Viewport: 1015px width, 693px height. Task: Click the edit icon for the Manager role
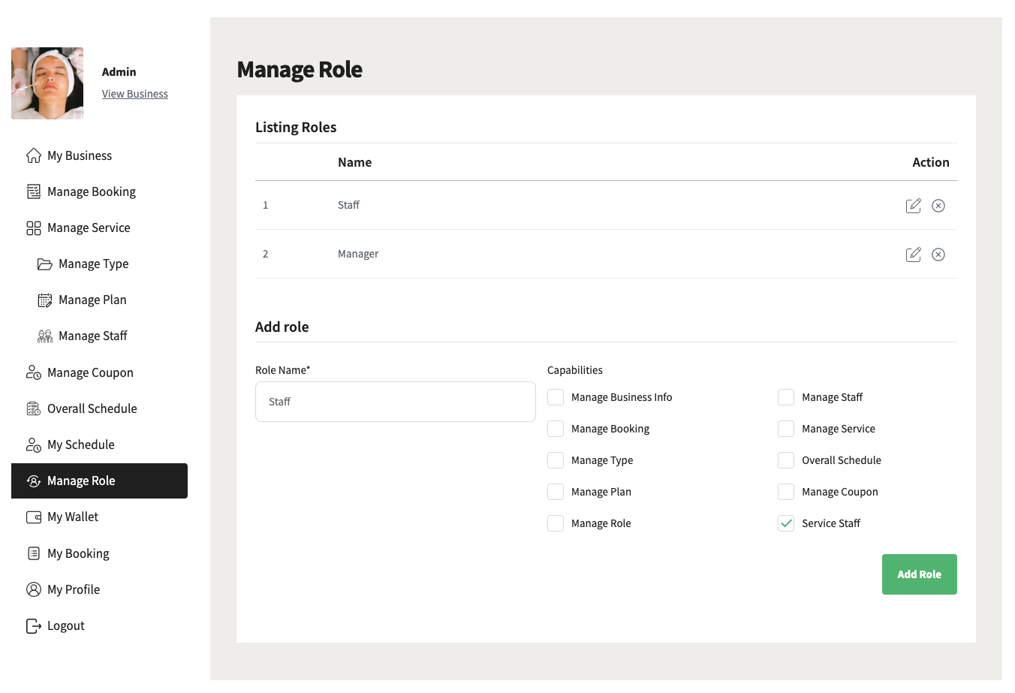[x=913, y=255]
